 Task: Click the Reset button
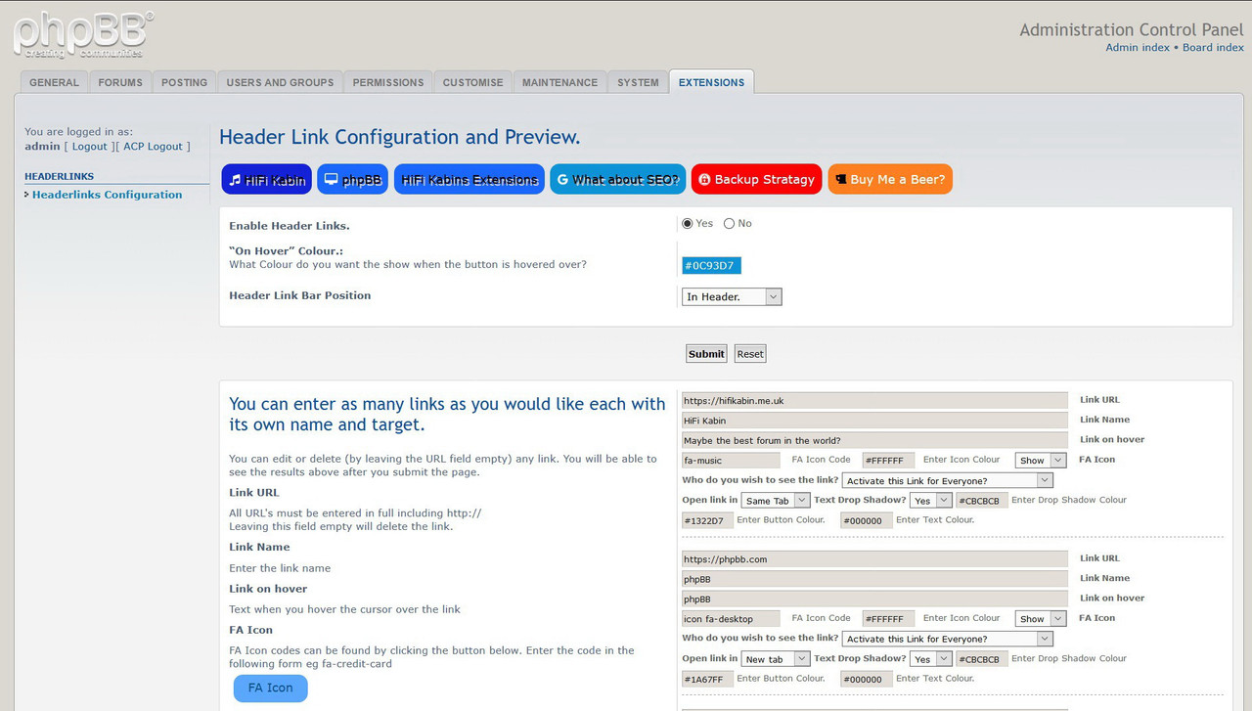[x=750, y=354]
